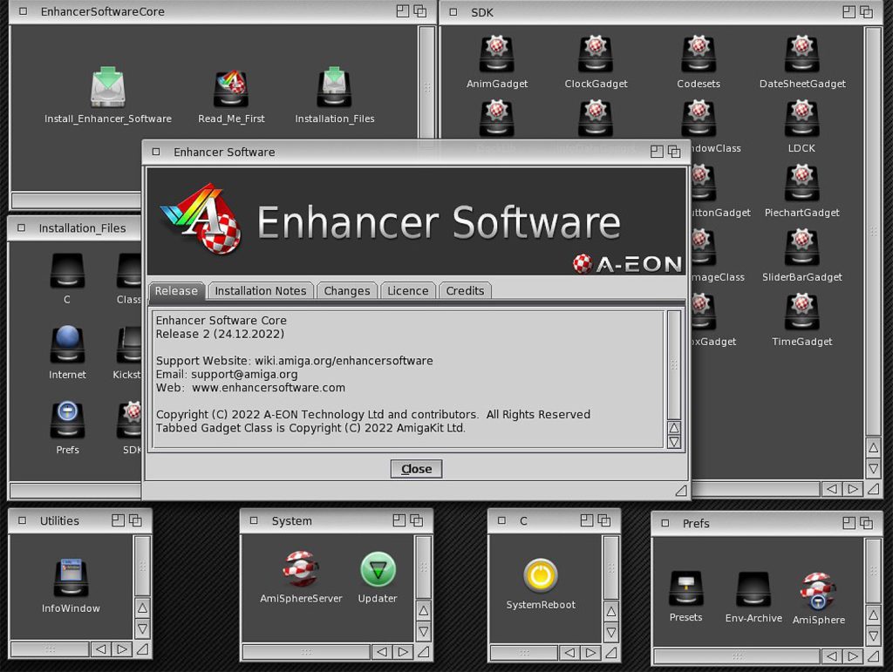
Task: Click the SDK window's scroll-right arrow
Action: click(x=853, y=489)
